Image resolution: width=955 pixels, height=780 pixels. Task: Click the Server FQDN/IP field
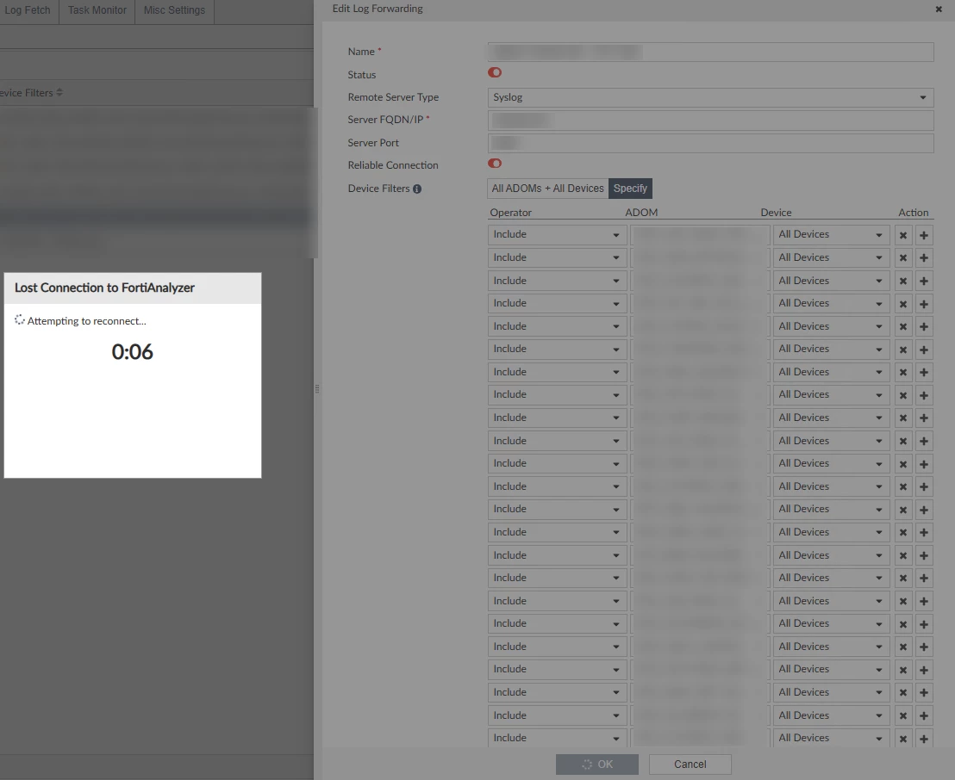click(x=710, y=120)
